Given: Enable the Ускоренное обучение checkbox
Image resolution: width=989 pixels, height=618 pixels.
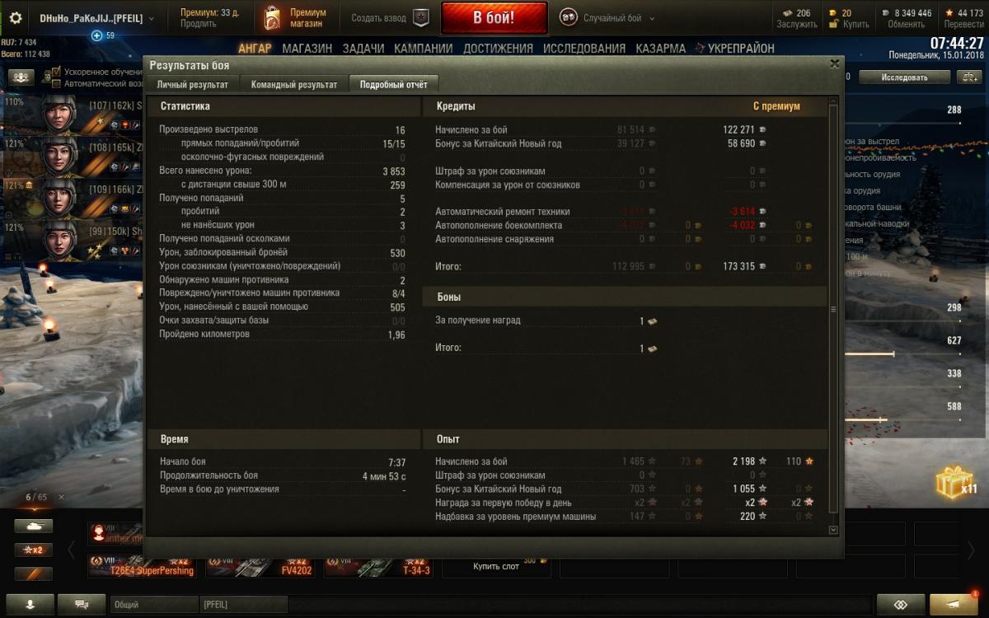Looking at the screenshot, I should click(56, 72).
